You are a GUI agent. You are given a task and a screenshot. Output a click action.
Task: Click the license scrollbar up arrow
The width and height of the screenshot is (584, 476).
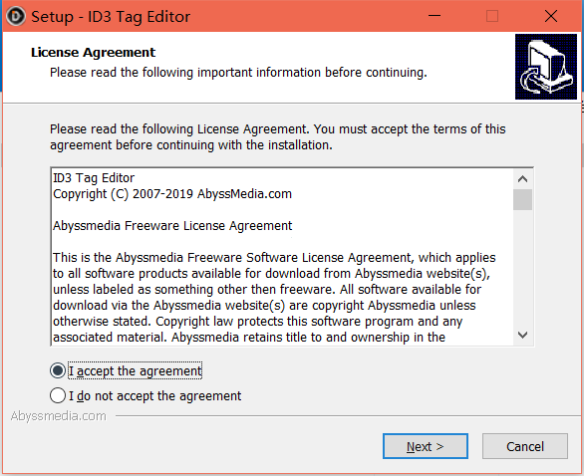(x=522, y=179)
